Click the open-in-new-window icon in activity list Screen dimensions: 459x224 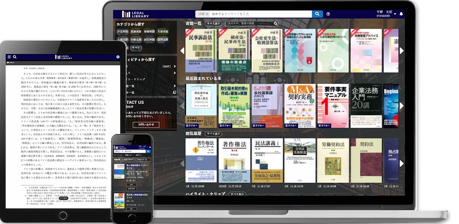click(x=175, y=92)
